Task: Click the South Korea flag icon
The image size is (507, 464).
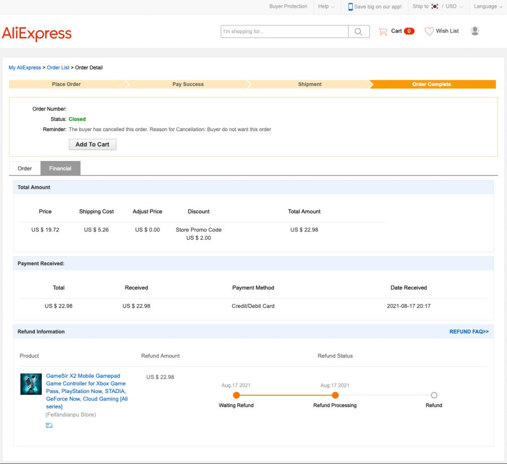Action: [x=434, y=6]
